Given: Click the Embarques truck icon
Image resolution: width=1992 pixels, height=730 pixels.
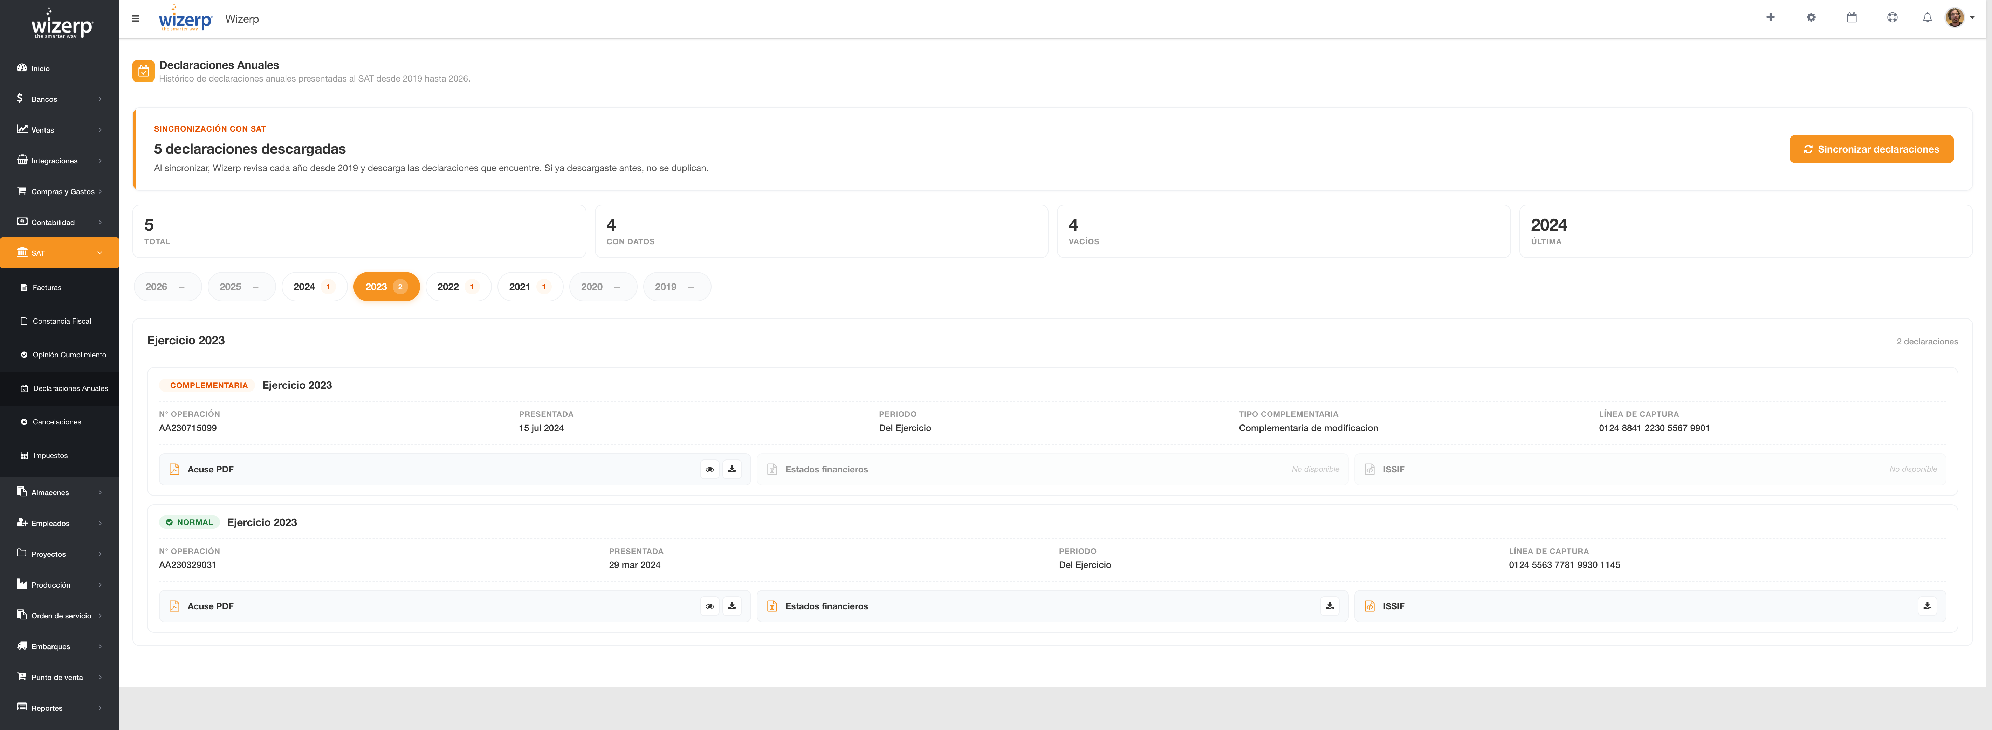Looking at the screenshot, I should click(22, 646).
